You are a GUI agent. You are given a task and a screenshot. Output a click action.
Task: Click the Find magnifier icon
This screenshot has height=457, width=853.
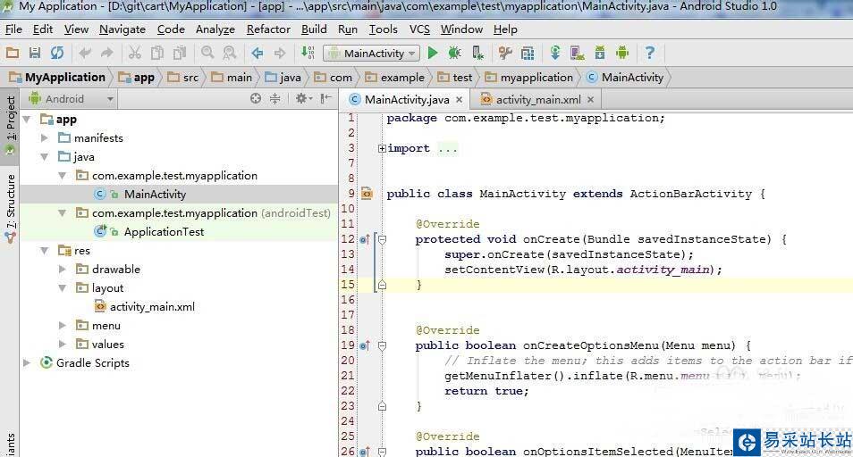[x=207, y=53]
